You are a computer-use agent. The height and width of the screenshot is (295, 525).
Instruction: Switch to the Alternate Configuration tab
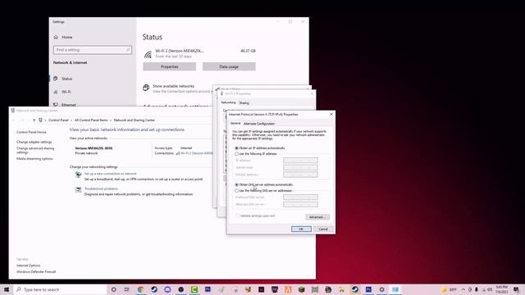point(259,124)
